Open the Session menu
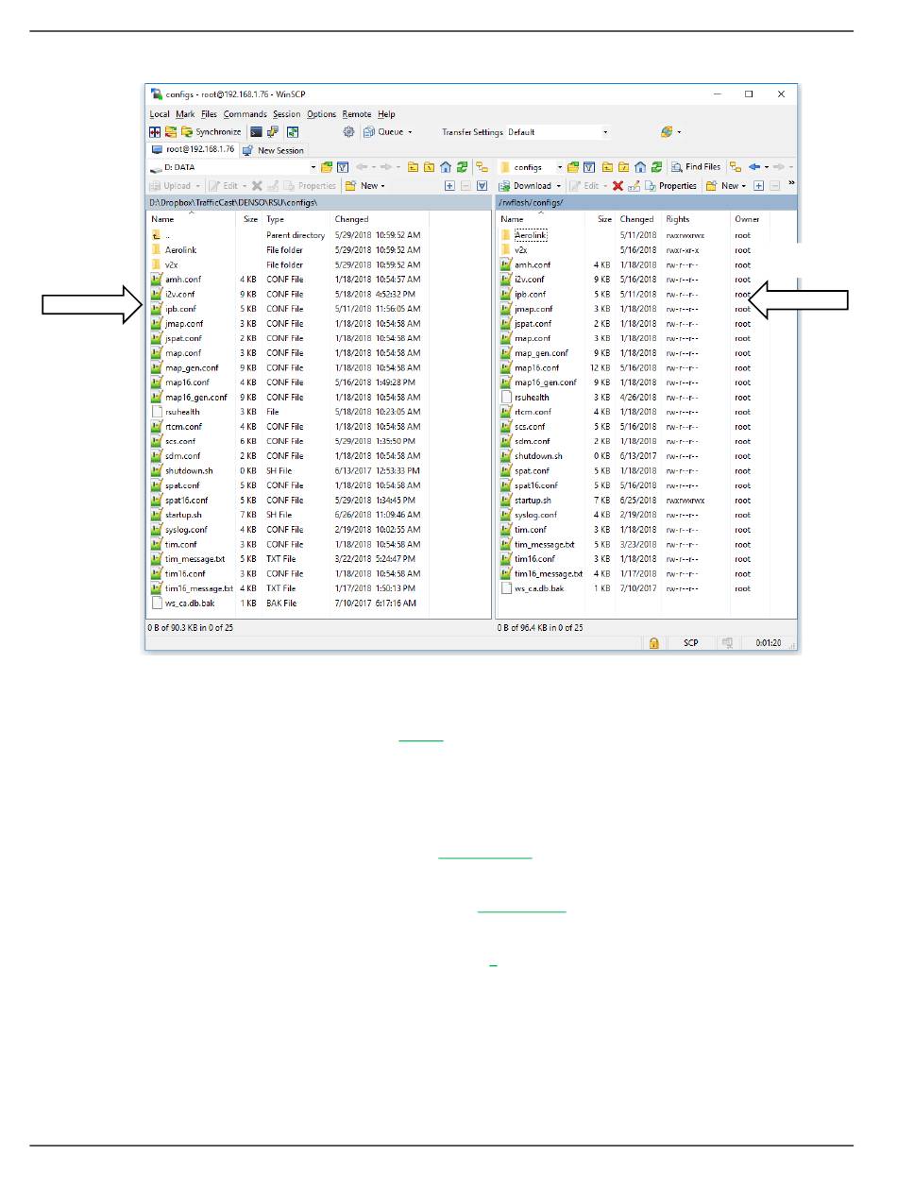Image resolution: width=897 pixels, height=1190 pixels. point(287,114)
